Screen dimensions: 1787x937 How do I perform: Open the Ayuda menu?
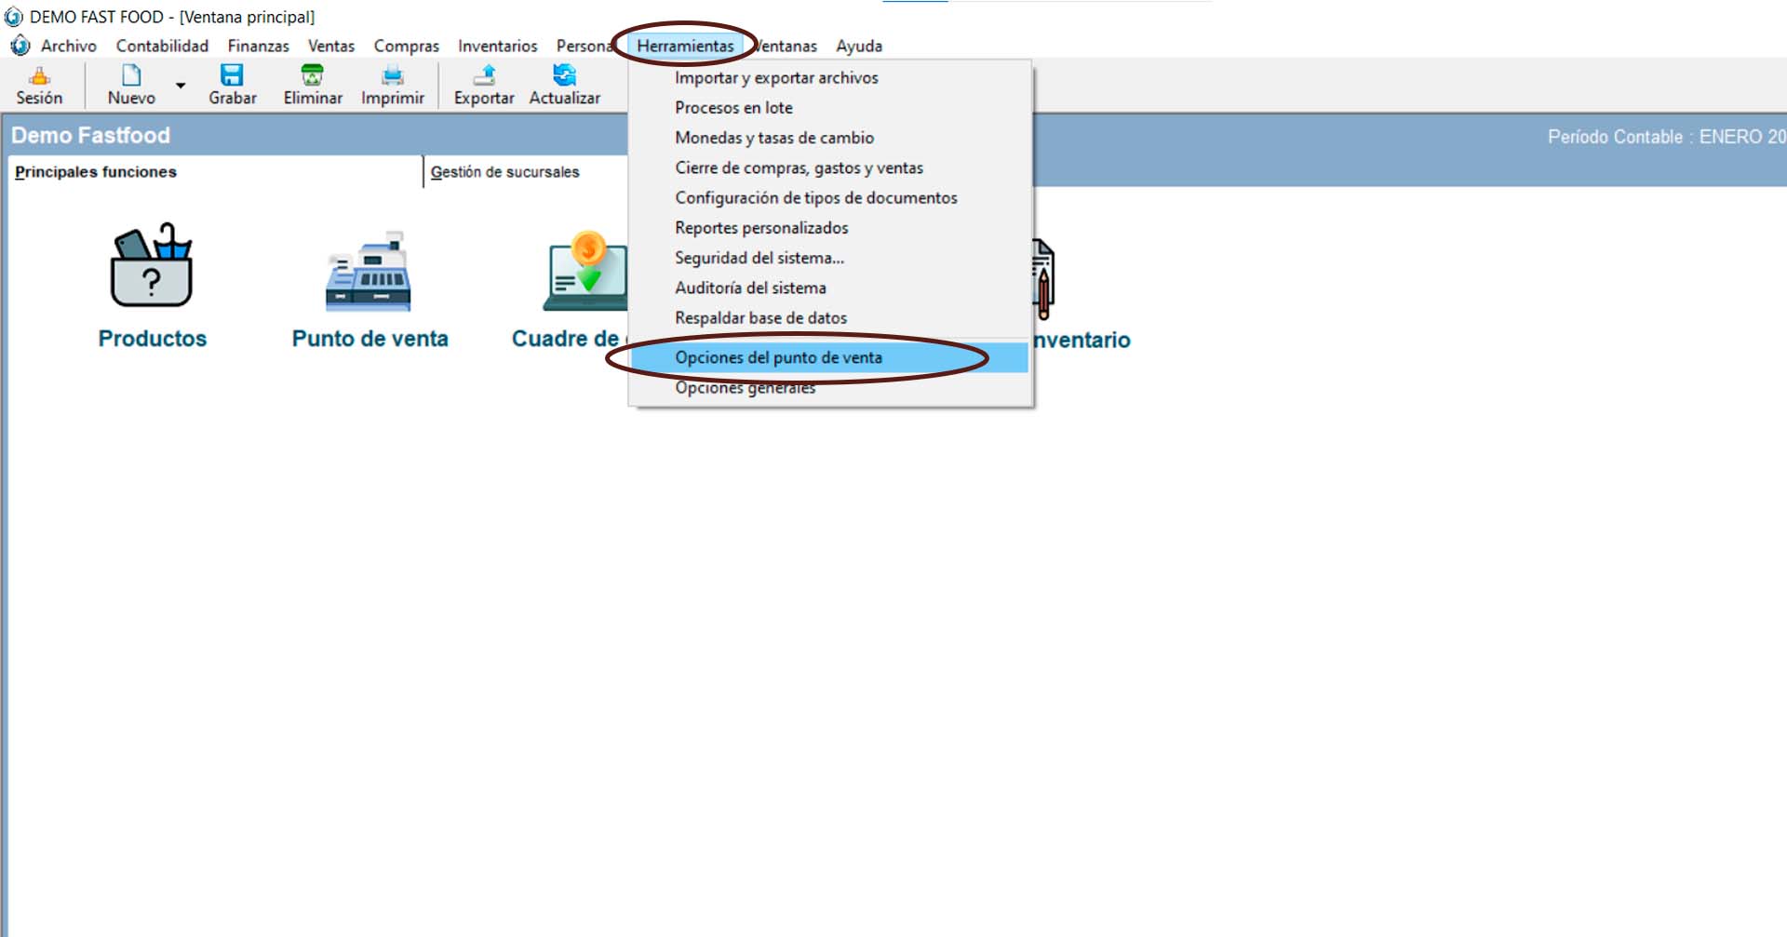[858, 46]
